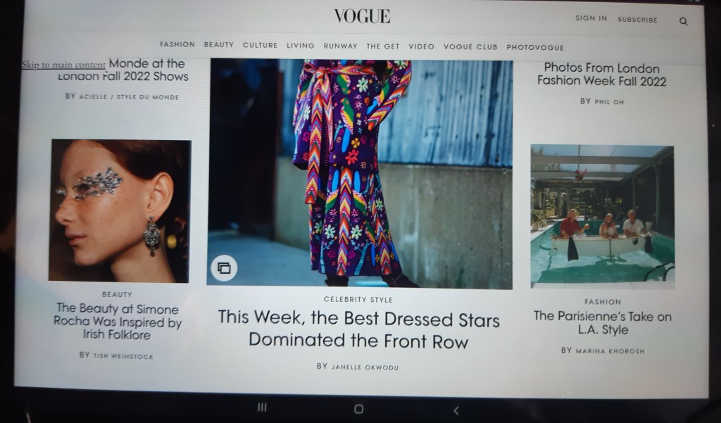Tap the Android back arrow
The height and width of the screenshot is (423, 721).
point(456,410)
